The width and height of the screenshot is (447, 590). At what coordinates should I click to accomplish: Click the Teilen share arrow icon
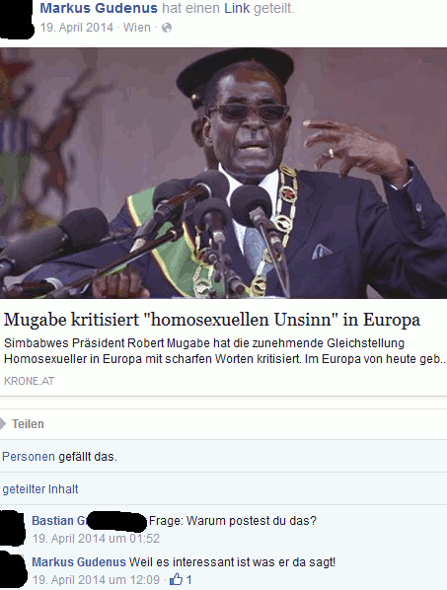[3, 424]
